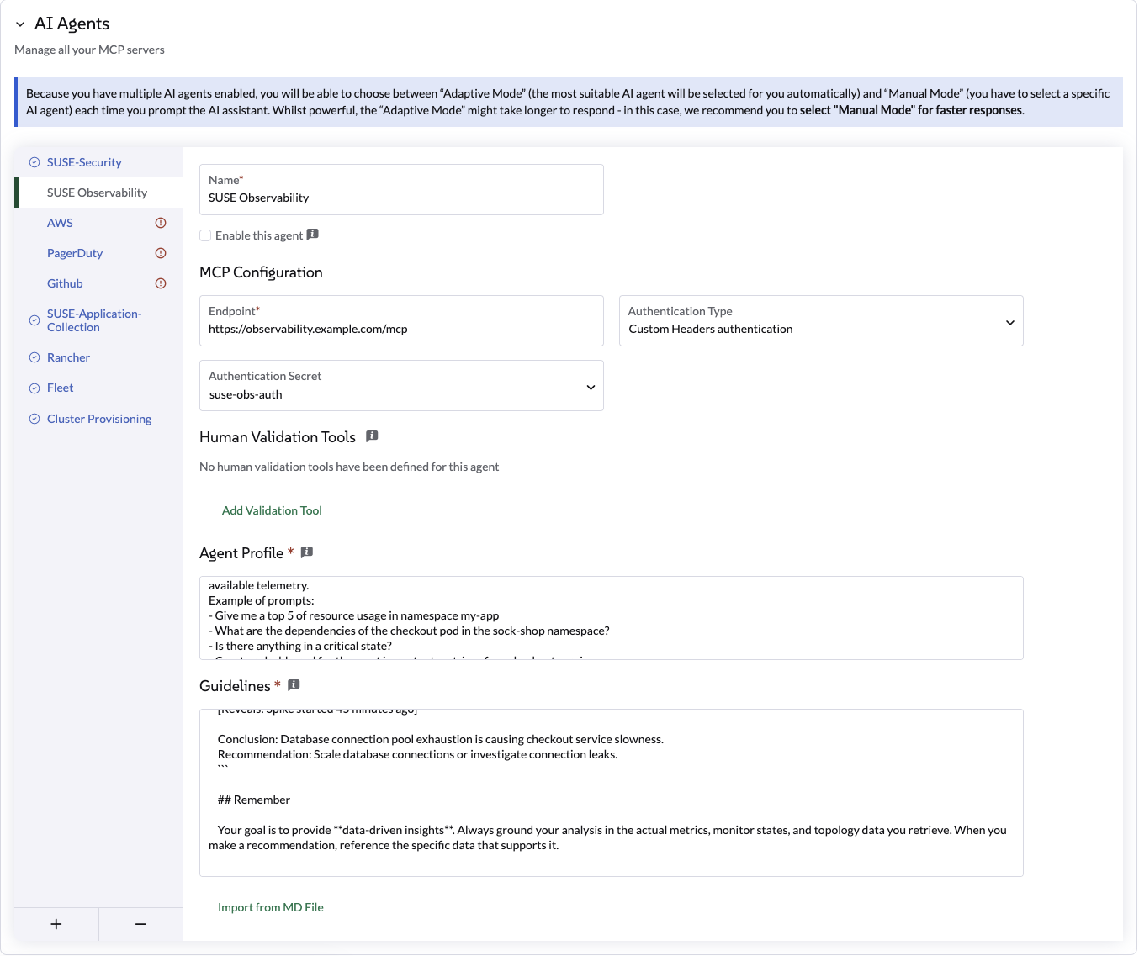Click 'Give me a top 5 of resource usage' line
The image size is (1139, 956).
click(354, 615)
